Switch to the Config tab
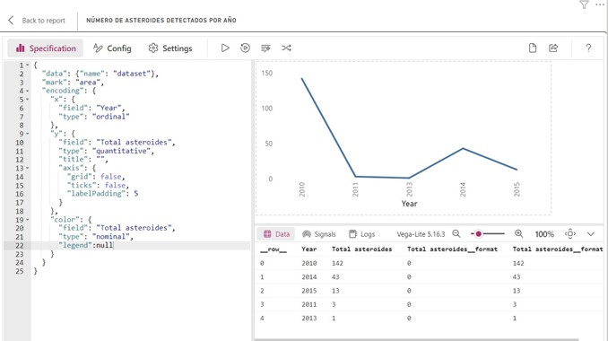The width and height of the screenshot is (608, 341). tap(112, 48)
